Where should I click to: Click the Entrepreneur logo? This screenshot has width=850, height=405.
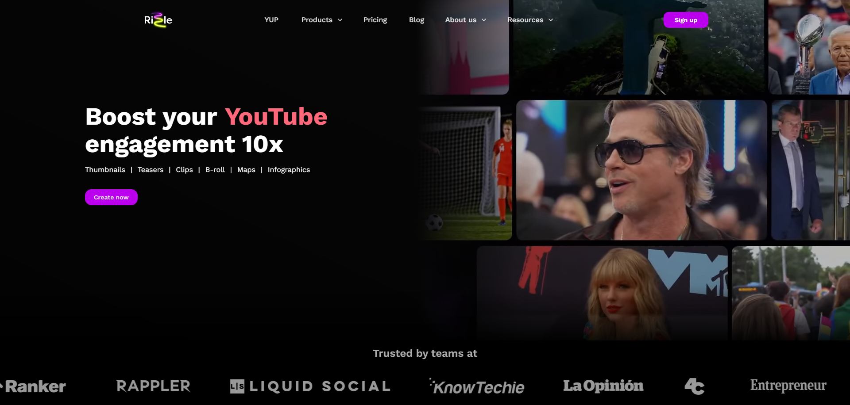pos(788,385)
